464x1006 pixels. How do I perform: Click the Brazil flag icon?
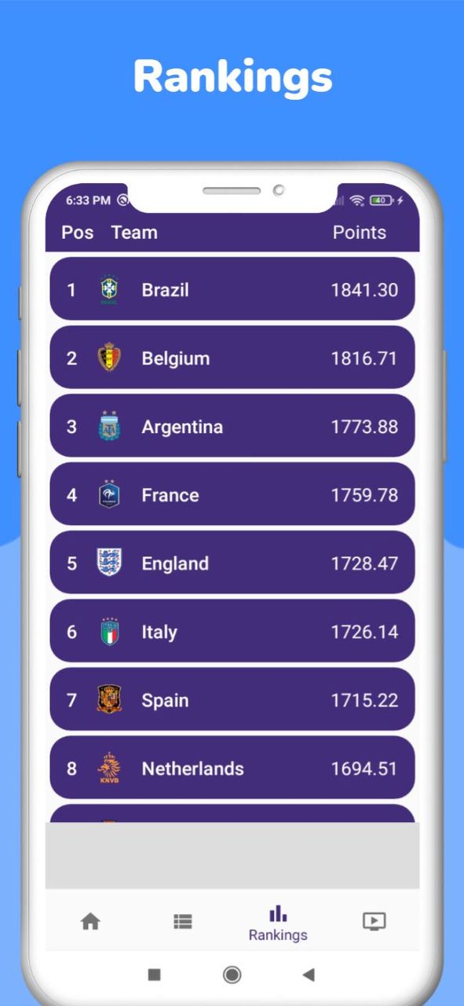tap(109, 289)
